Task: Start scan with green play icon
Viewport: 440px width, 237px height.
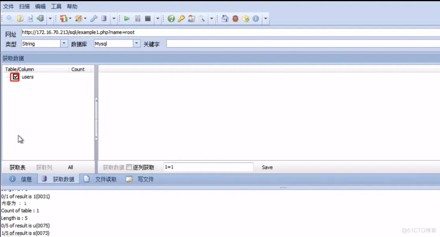Action: (x=127, y=18)
